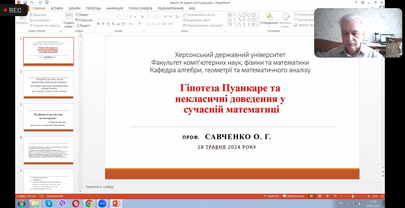Select slide 2 thumbnail with music quote
The image size is (405, 208).
point(48,85)
